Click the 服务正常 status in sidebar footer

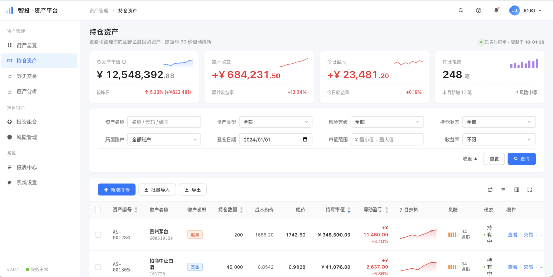click(37, 270)
